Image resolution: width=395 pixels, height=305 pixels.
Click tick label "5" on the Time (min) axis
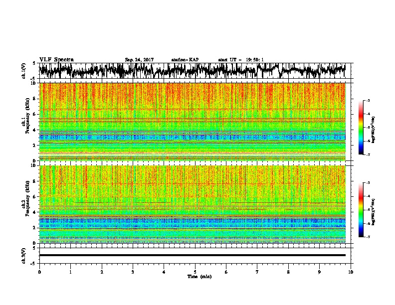195,272
